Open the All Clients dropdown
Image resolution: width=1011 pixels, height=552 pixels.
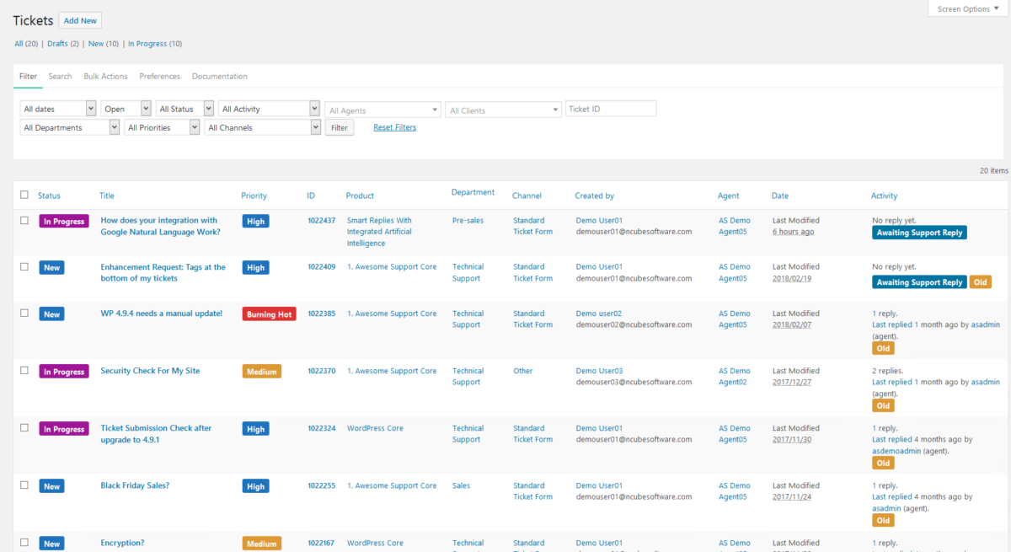click(x=503, y=108)
